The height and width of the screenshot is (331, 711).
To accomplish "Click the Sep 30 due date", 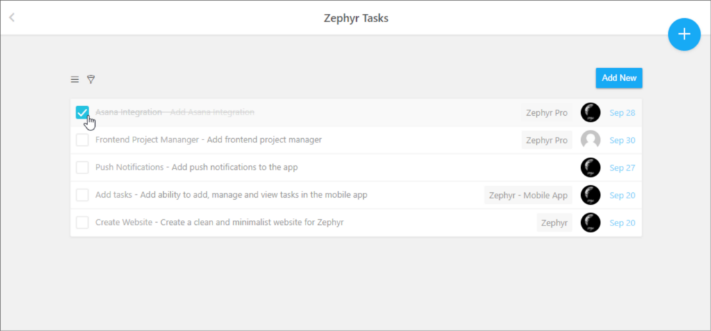I will pyautogui.click(x=622, y=141).
